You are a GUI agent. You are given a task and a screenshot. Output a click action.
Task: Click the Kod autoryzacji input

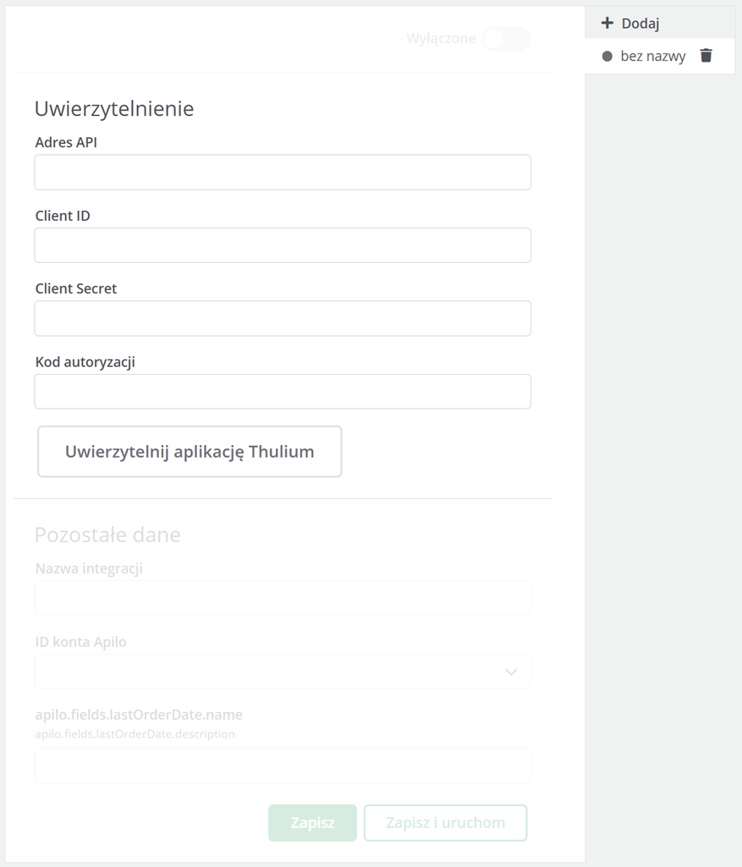[x=283, y=392]
